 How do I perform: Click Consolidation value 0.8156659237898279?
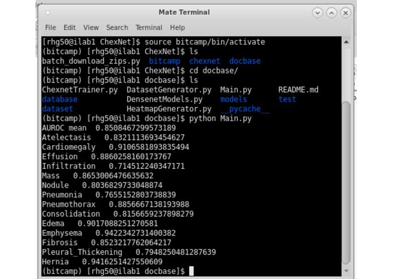pyautogui.click(x=153, y=214)
